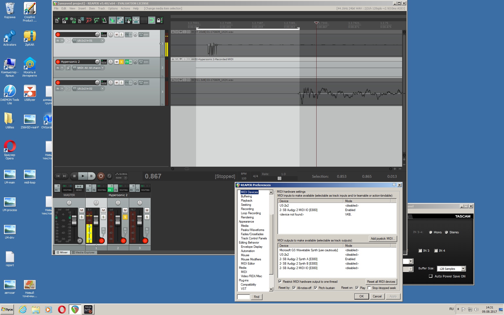The width and height of the screenshot is (504, 315).
Task: Click the playback Rate slider
Action: 279,178
